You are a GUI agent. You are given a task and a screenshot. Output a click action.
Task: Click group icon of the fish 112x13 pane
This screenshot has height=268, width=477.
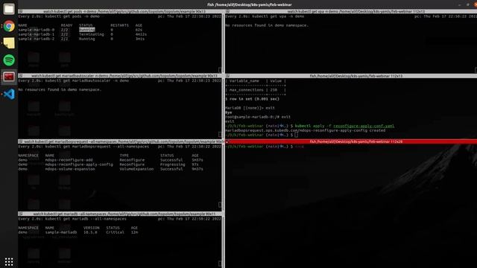tap(227, 76)
